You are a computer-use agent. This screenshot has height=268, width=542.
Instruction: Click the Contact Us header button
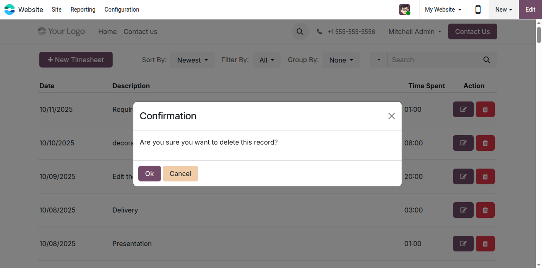(x=472, y=31)
